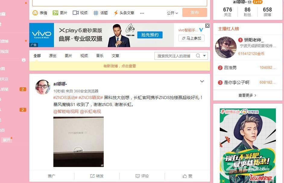Click the 推广 promote button on post
284x183 pixels.
pyautogui.click(x=52, y=176)
